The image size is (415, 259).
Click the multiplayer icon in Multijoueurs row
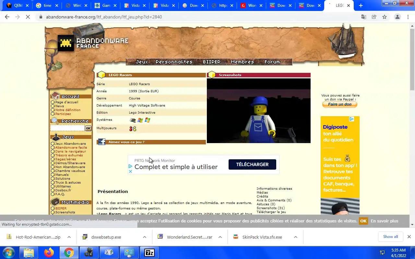(133, 129)
